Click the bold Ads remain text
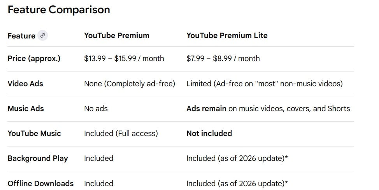The width and height of the screenshot is (379, 190). (206, 108)
